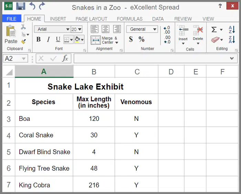Image resolution: width=241 pixels, height=194 pixels.
Task: Click the AutoSum sigma icon
Action: 214,30
